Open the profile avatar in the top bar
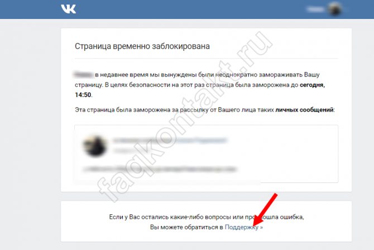Image resolution: width=374 pixels, height=250 pixels. [x=335, y=9]
